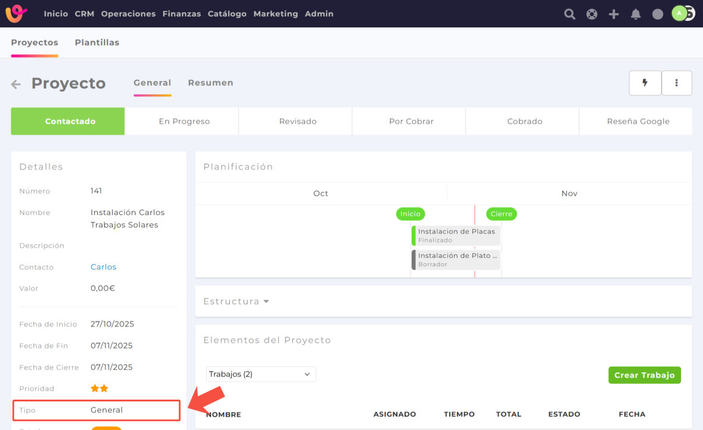The height and width of the screenshot is (430, 703).
Task: Open the Finanzas menu
Action: click(x=181, y=14)
